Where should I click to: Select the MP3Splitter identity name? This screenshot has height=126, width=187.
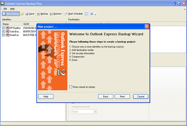(15, 28)
